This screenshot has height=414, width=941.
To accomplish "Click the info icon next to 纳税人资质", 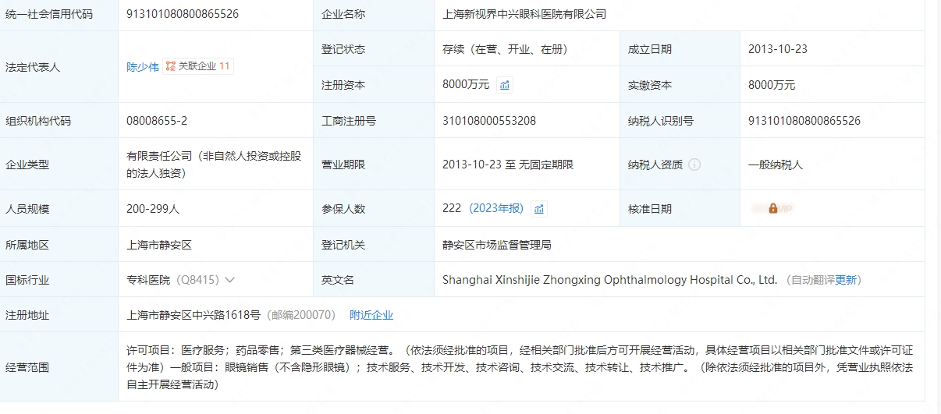I will click(694, 165).
